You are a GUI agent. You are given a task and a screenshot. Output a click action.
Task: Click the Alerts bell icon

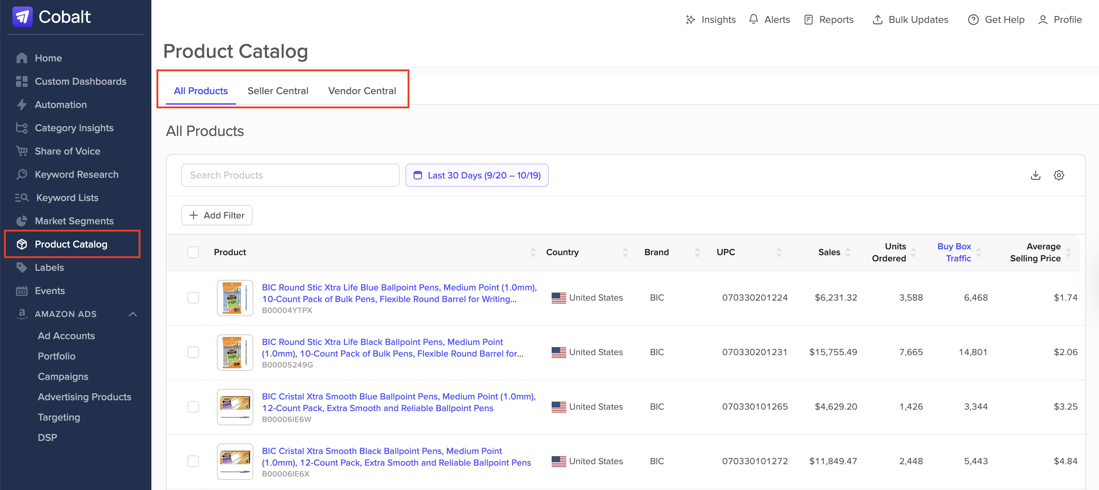753,20
